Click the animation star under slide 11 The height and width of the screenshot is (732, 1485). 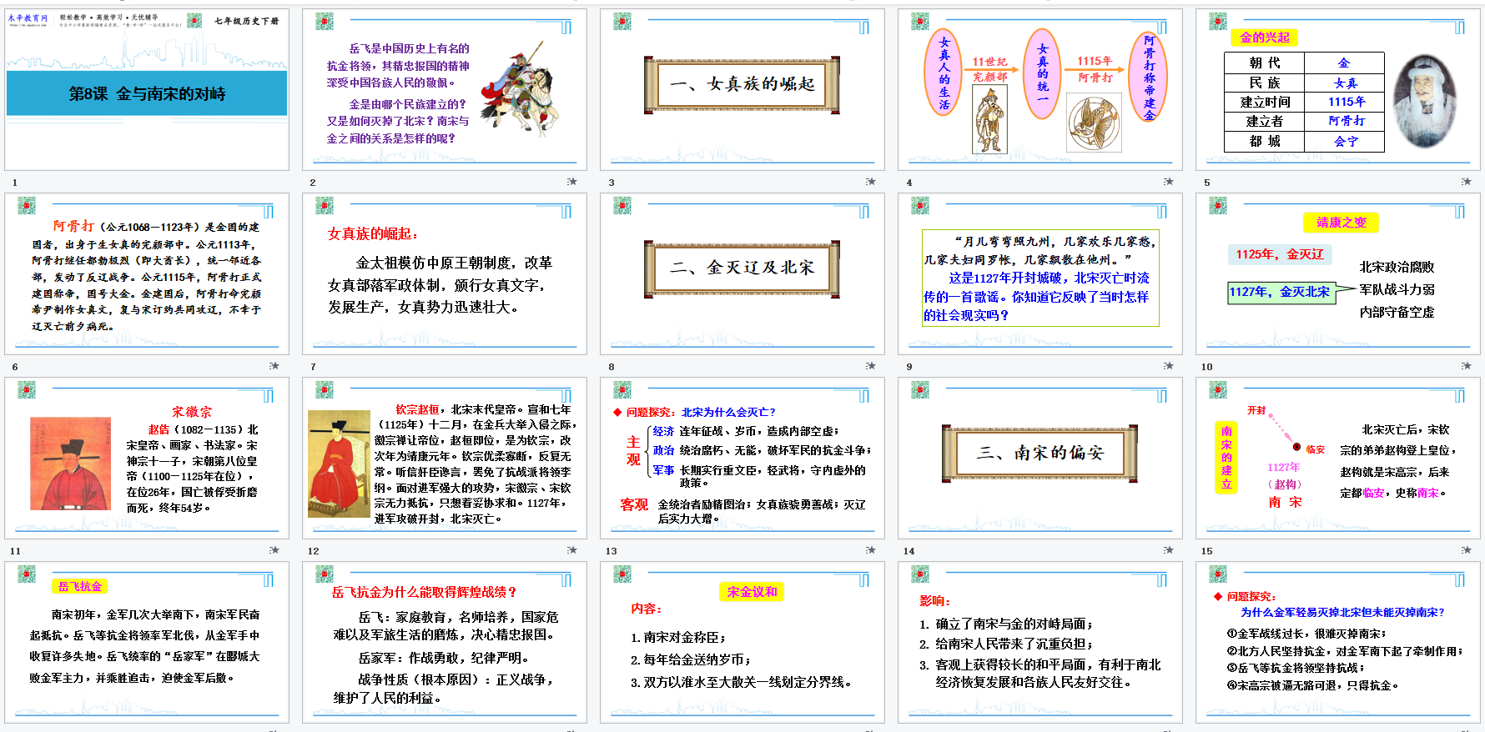tap(274, 549)
